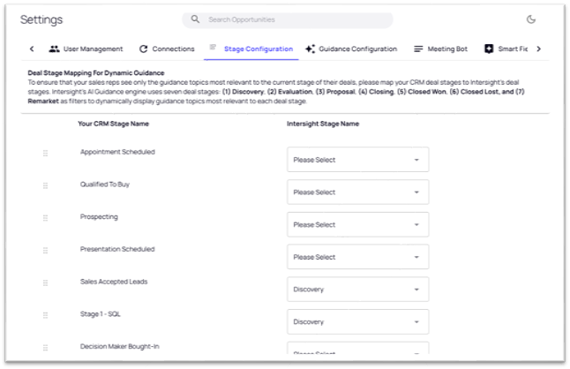Grab drag handle for Stage 1 - SQL
Screen dimensions: 570x369
[45, 315]
